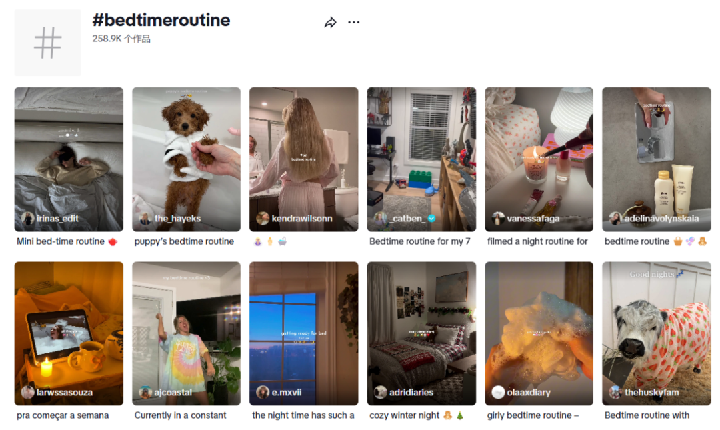Click 'Mini bed-time routine' caption

(61, 241)
